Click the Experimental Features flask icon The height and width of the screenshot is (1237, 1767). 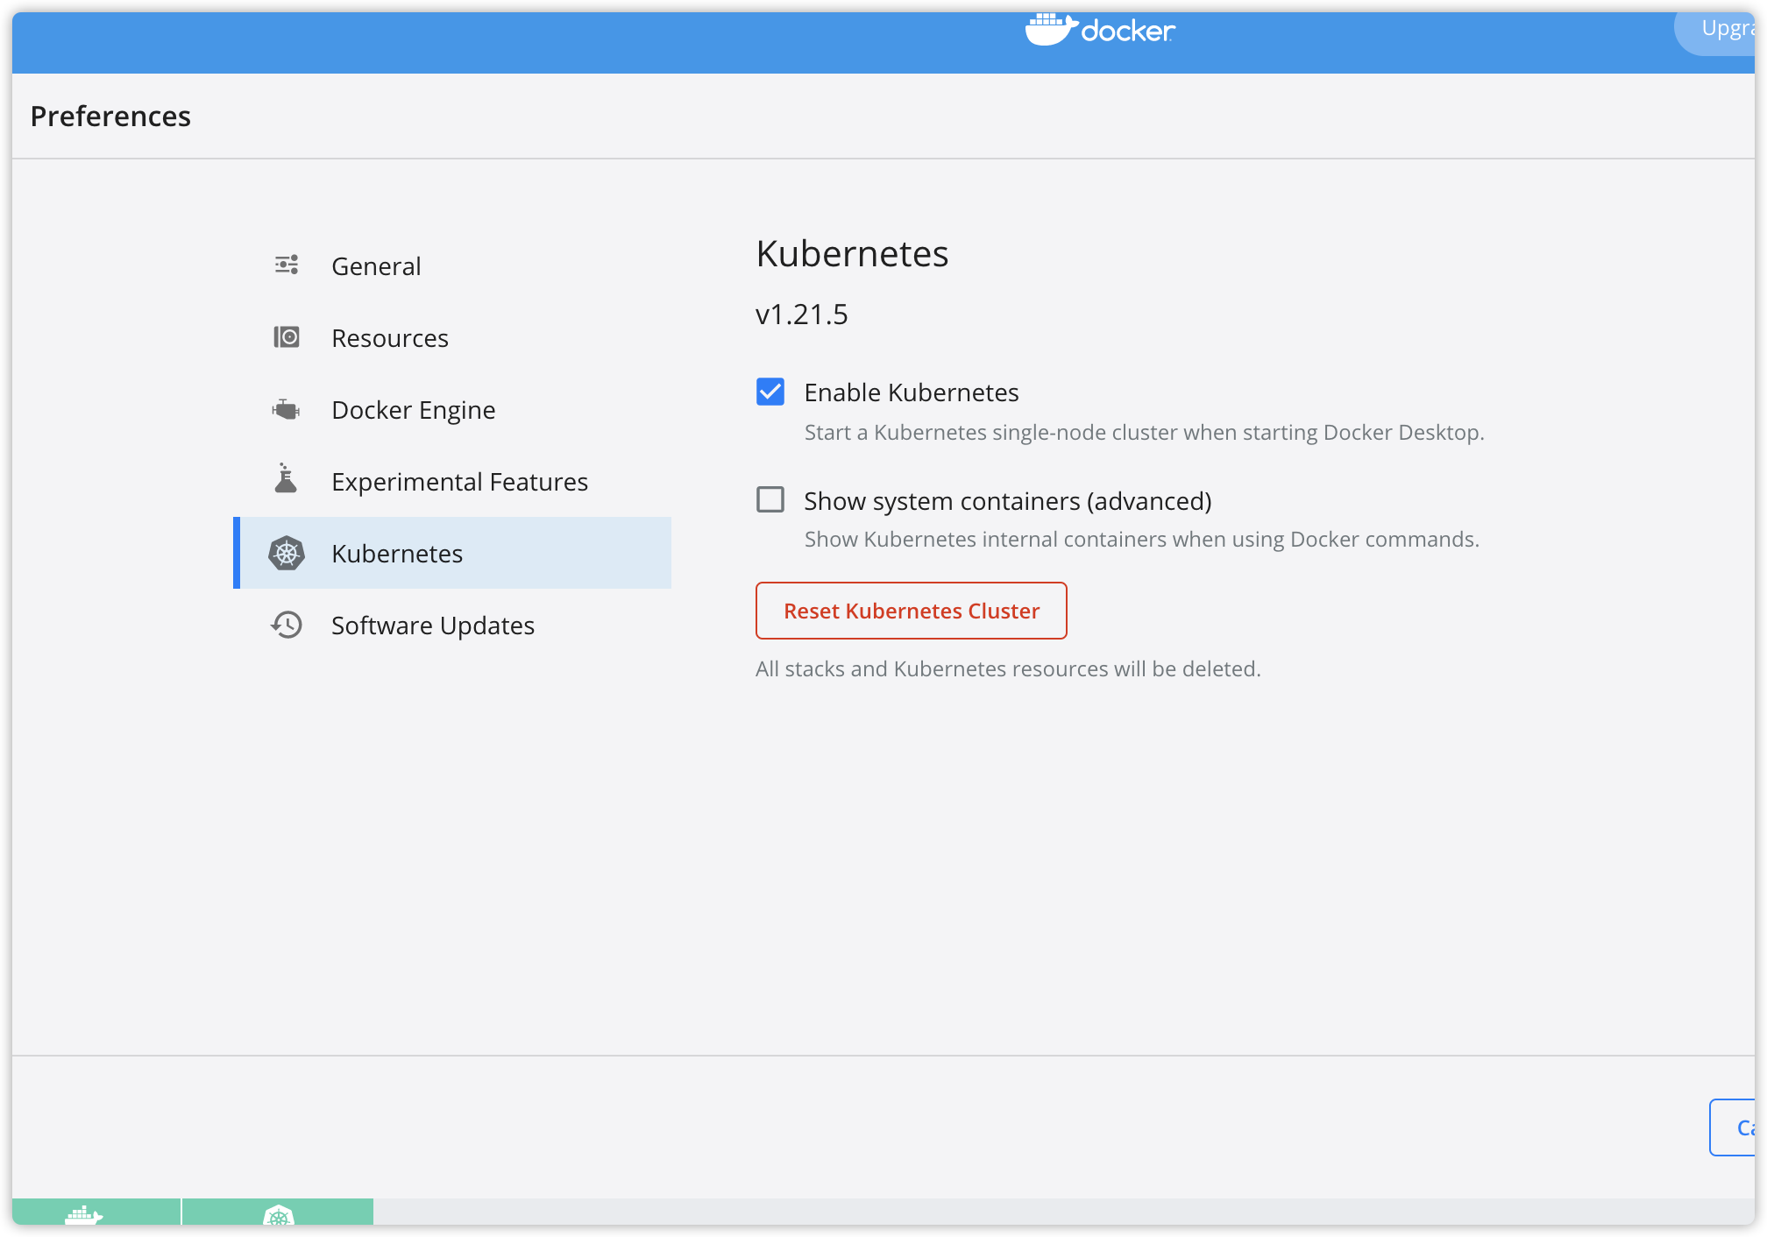286,479
